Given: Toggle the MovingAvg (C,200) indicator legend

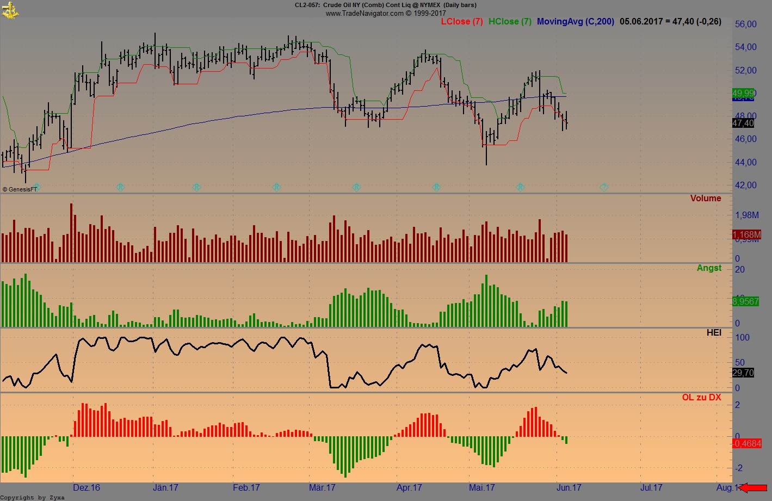Looking at the screenshot, I should pos(575,22).
